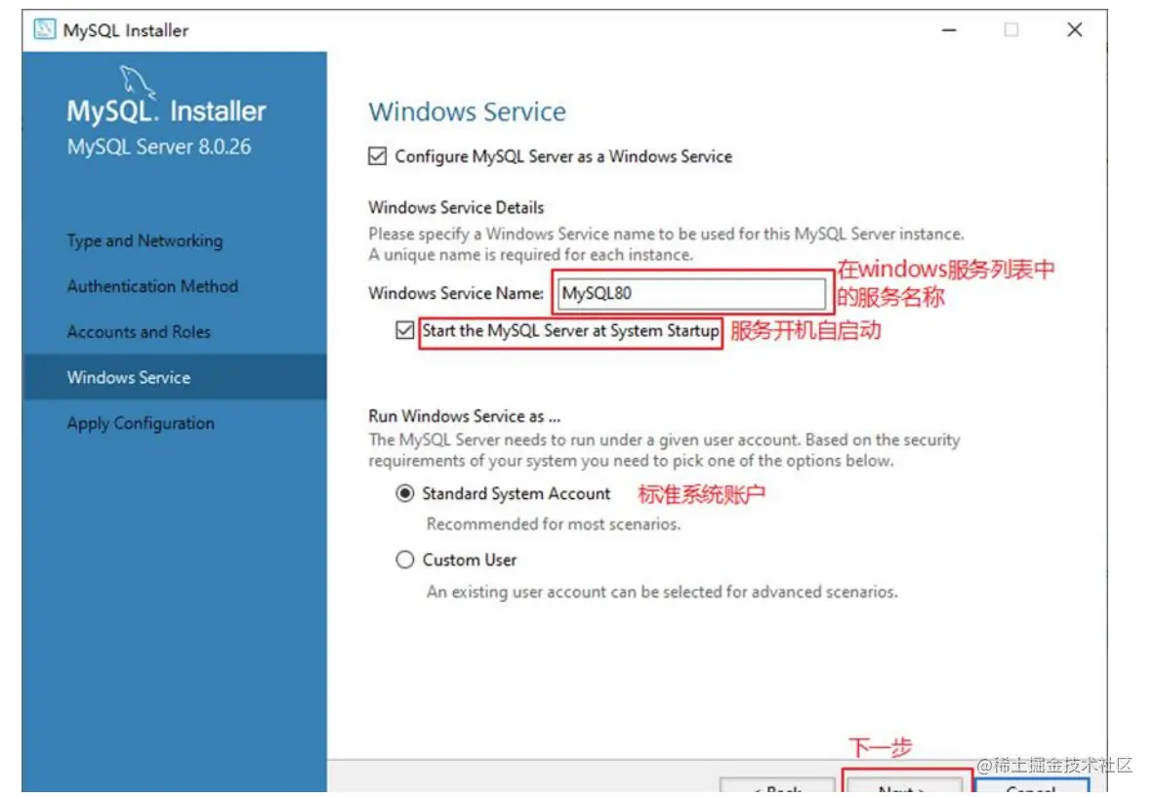The height and width of the screenshot is (797, 1155).
Task: Click the Back button
Action: 777,786
